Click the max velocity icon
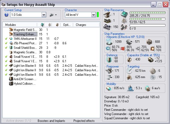This screenshot has width=170, height=124. pyautogui.click(x=109, y=88)
